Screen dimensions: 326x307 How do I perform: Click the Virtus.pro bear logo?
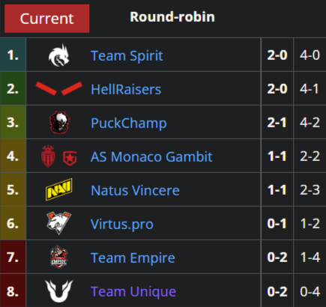[x=58, y=223]
